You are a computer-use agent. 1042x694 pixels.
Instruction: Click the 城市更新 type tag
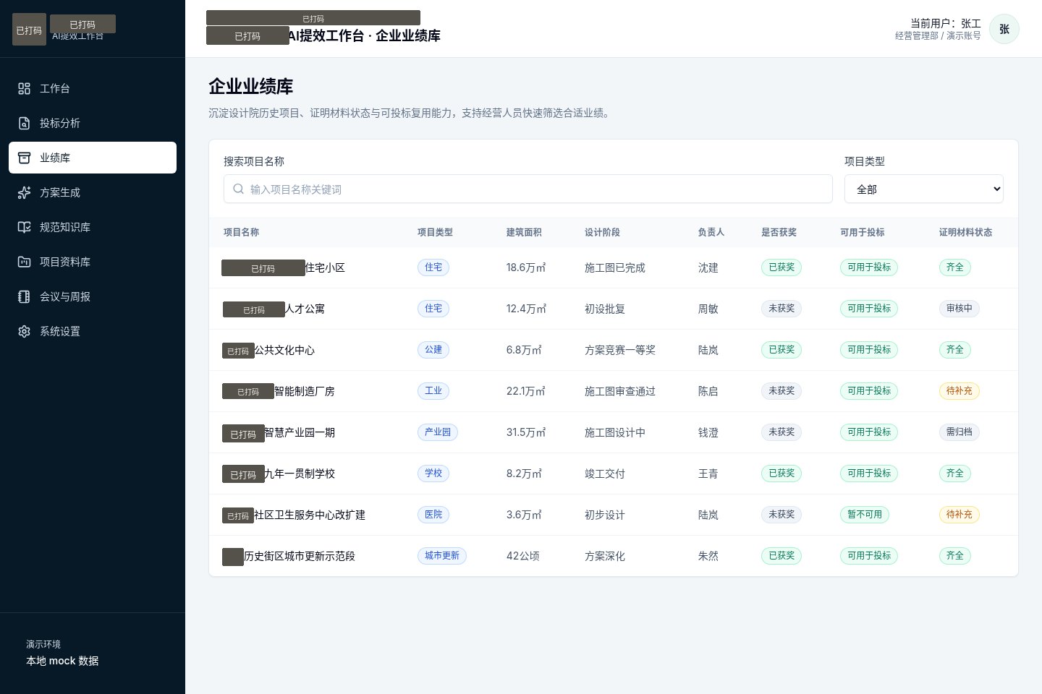coord(442,556)
